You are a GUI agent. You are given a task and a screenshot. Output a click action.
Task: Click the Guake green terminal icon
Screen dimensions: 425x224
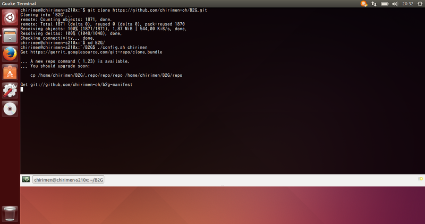coord(26,179)
